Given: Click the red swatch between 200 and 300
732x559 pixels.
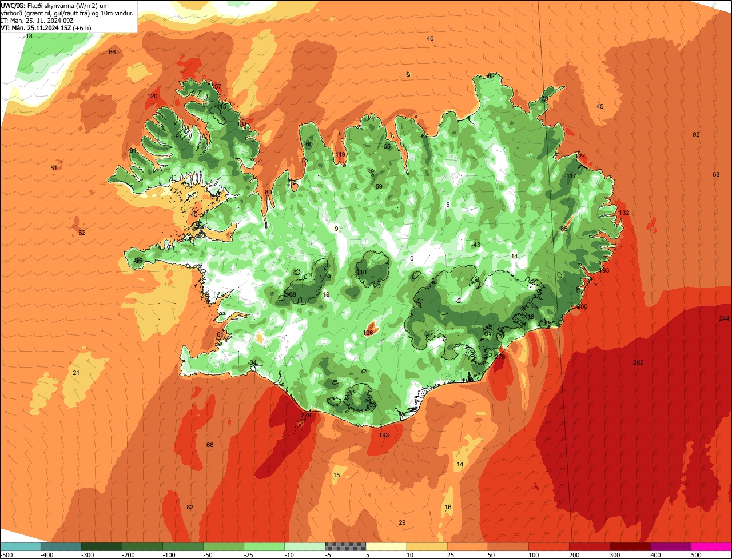Looking at the screenshot, I should click(x=590, y=546).
